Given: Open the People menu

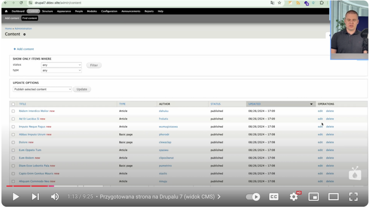Looking at the screenshot, I should pyautogui.click(x=79, y=11).
